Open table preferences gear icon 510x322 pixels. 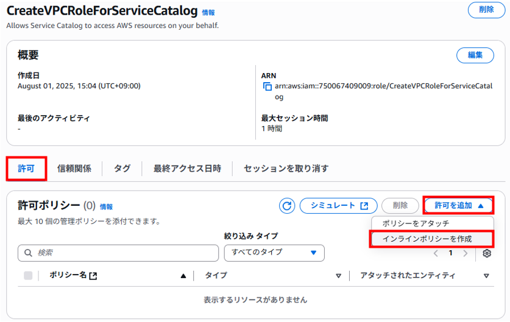(x=487, y=253)
